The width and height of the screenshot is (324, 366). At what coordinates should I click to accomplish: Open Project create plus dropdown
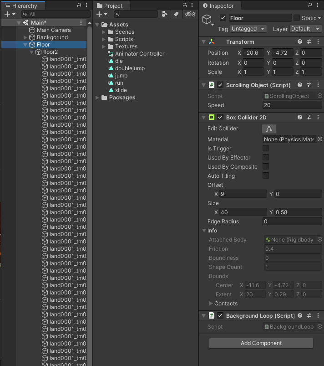[101, 14]
